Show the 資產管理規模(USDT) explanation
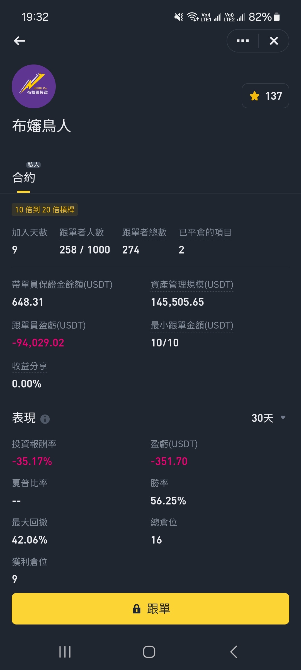This screenshot has height=670, width=301. [192, 285]
